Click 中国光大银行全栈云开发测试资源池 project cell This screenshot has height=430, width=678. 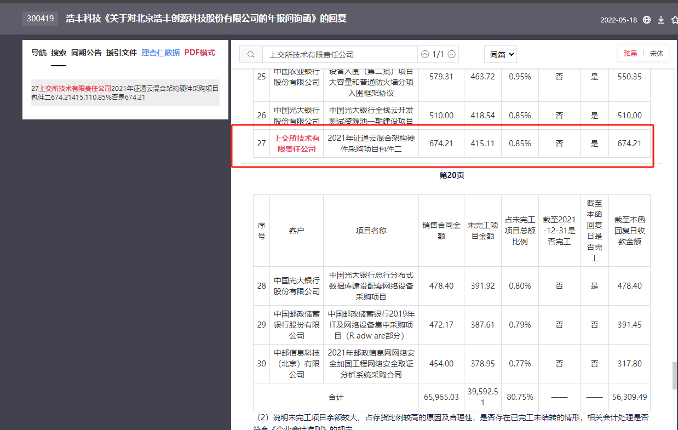(x=371, y=116)
